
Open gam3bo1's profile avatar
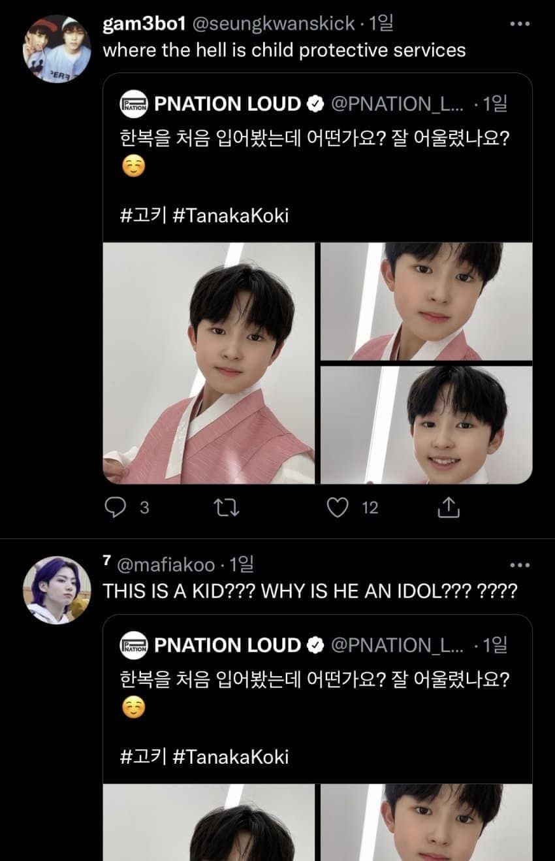57,49
